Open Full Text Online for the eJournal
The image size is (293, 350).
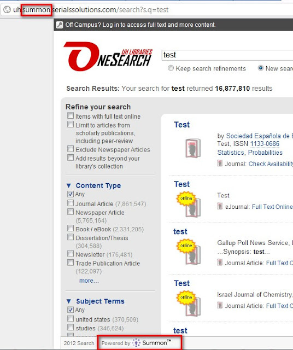point(272,207)
